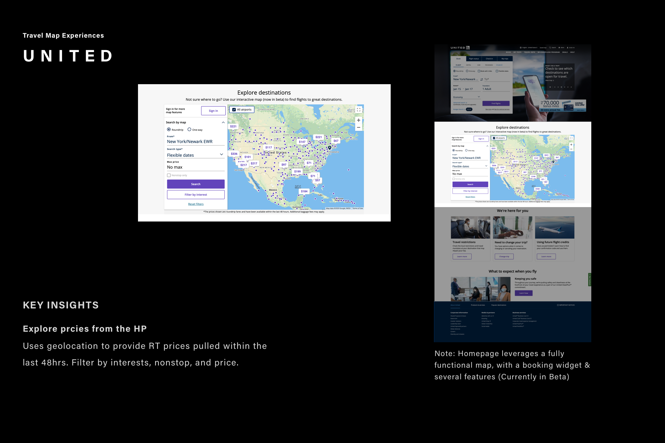Click United logo in homepage screenshot header
The height and width of the screenshot is (443, 665).
click(460, 48)
